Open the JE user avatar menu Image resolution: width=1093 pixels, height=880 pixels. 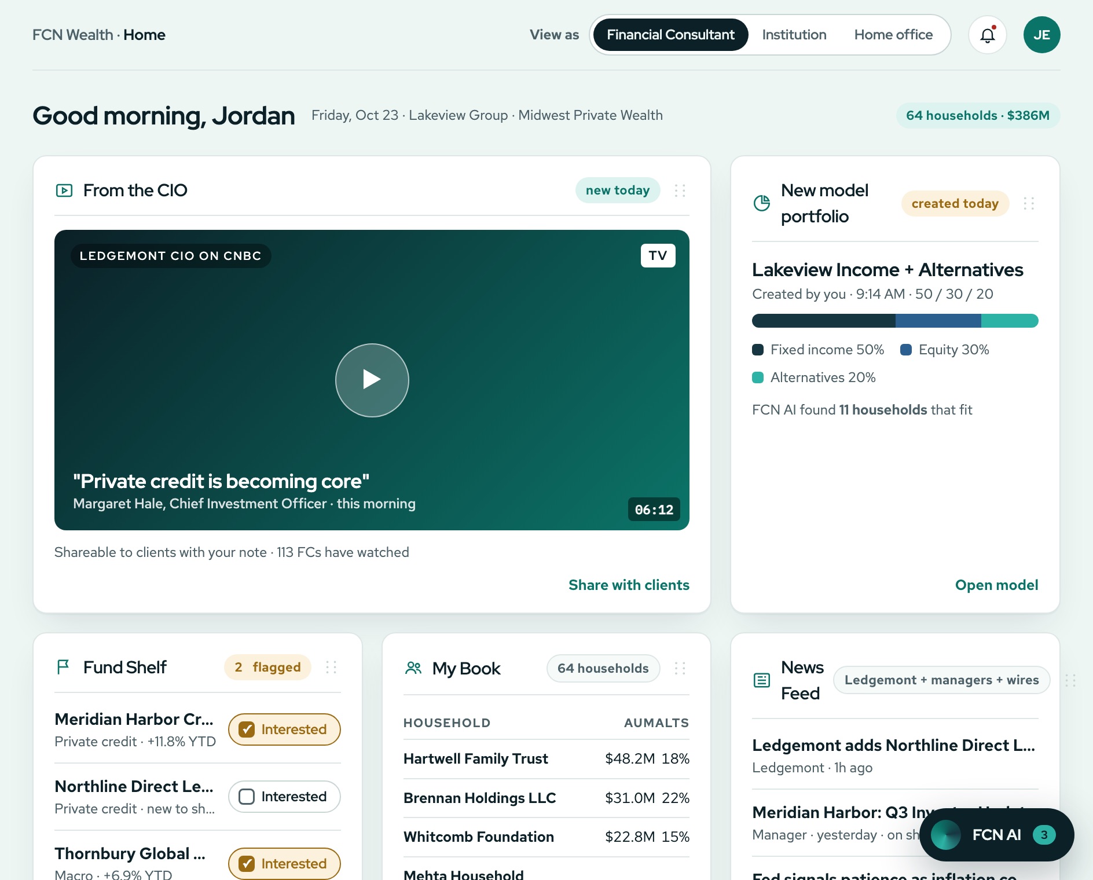tap(1041, 35)
